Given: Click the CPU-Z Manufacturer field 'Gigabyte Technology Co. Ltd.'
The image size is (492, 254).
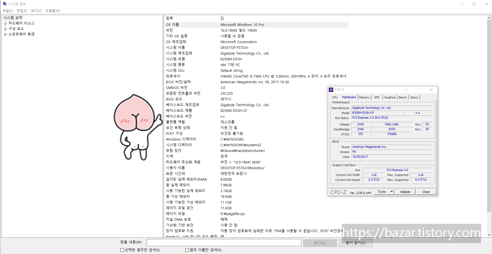Looking at the screenshot, I should (392, 108).
